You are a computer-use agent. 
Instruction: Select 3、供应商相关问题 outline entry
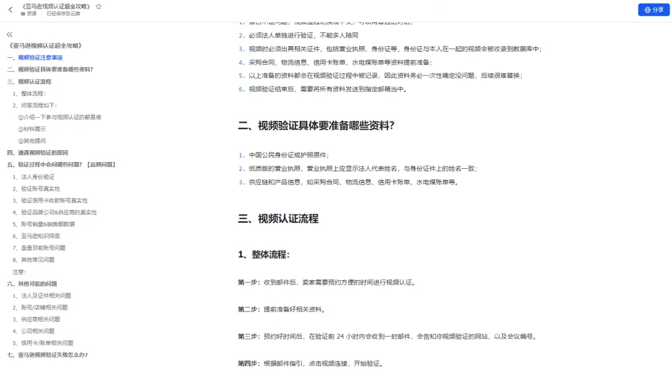click(x=37, y=320)
